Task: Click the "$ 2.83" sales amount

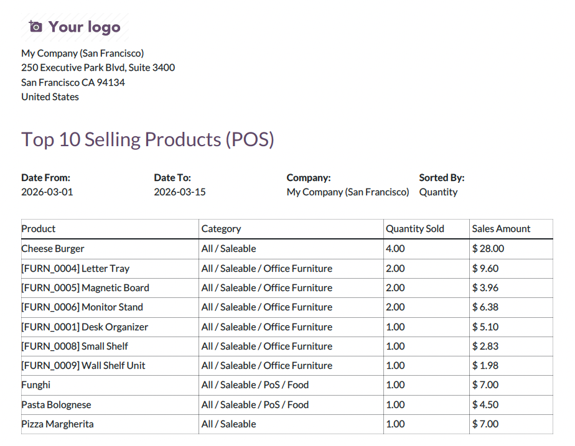Action: (485, 346)
